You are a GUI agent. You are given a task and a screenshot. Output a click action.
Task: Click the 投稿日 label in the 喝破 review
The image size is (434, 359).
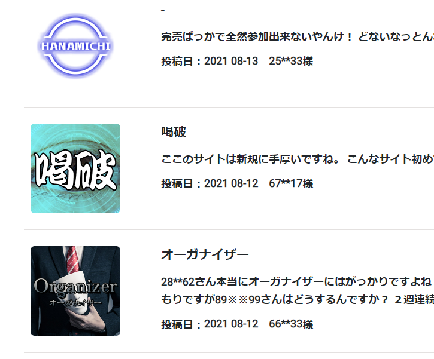point(177,183)
